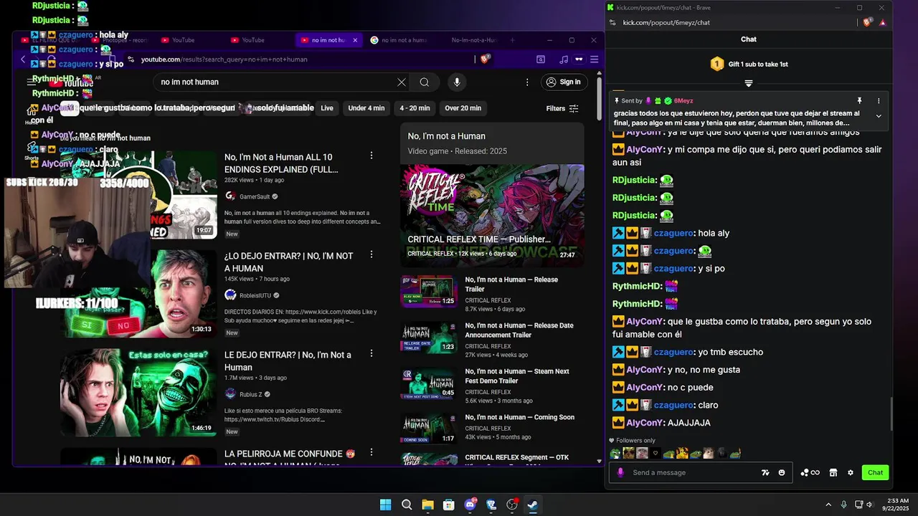Switch to the No-Im-not-a-Hu browser tab

tap(473, 40)
